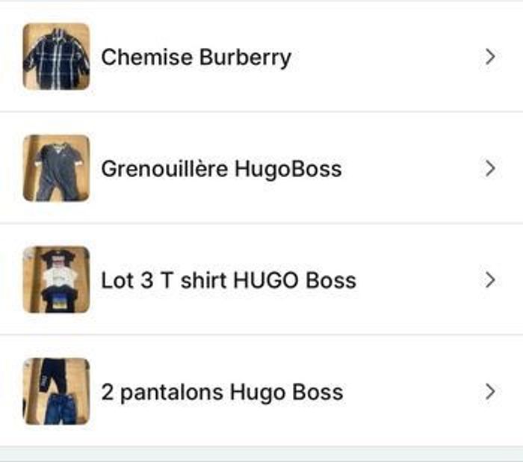Expand Chemise Burberry with its chevron arrow
The width and height of the screenshot is (523, 462).
click(x=490, y=57)
